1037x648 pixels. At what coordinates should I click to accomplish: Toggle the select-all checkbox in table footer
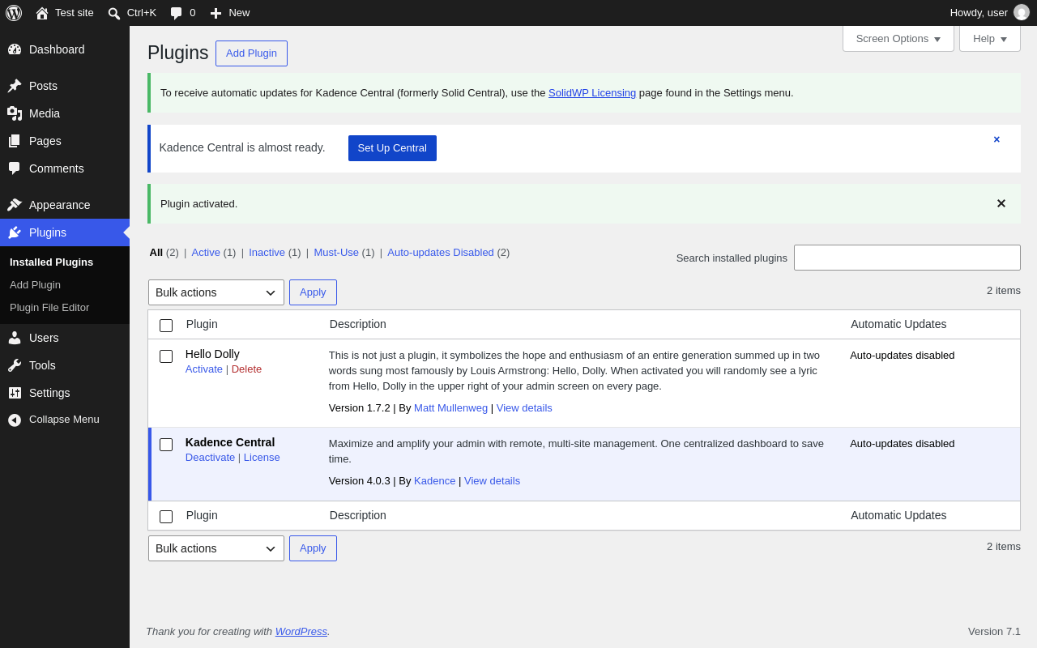166,517
